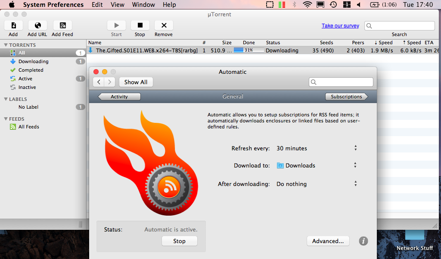Screen dimensions: 441x259
Task: Open the View menu
Action: coord(117,4)
